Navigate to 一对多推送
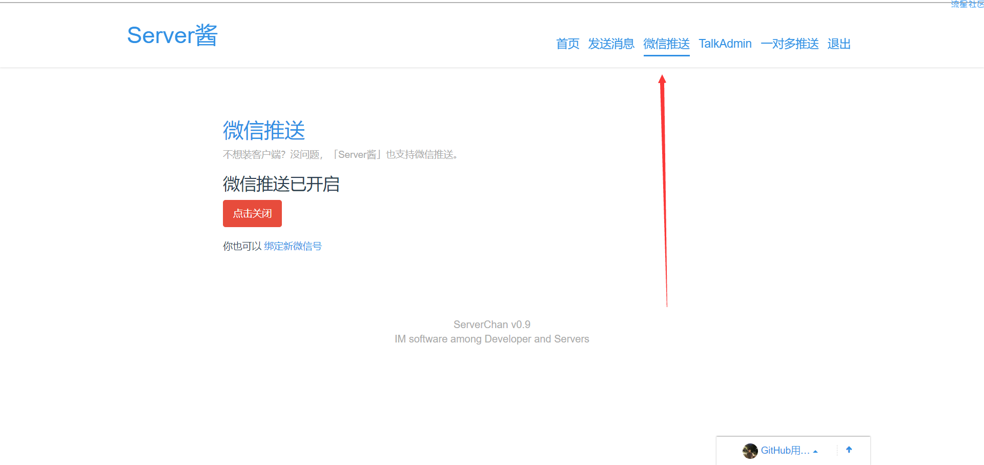 click(789, 44)
